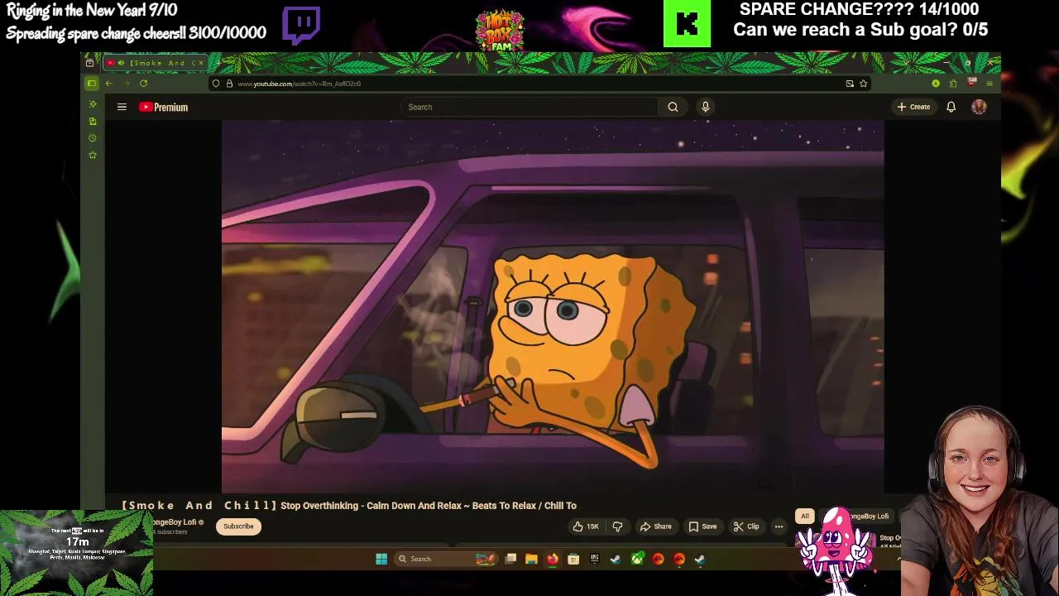The height and width of the screenshot is (596, 1059).
Task: Click the sparkle icon at sidebar top
Action: [93, 103]
